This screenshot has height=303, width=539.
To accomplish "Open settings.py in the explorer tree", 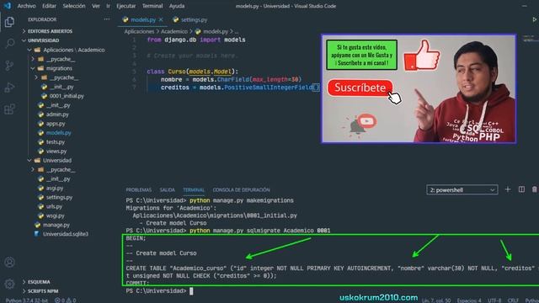I will [59, 198].
